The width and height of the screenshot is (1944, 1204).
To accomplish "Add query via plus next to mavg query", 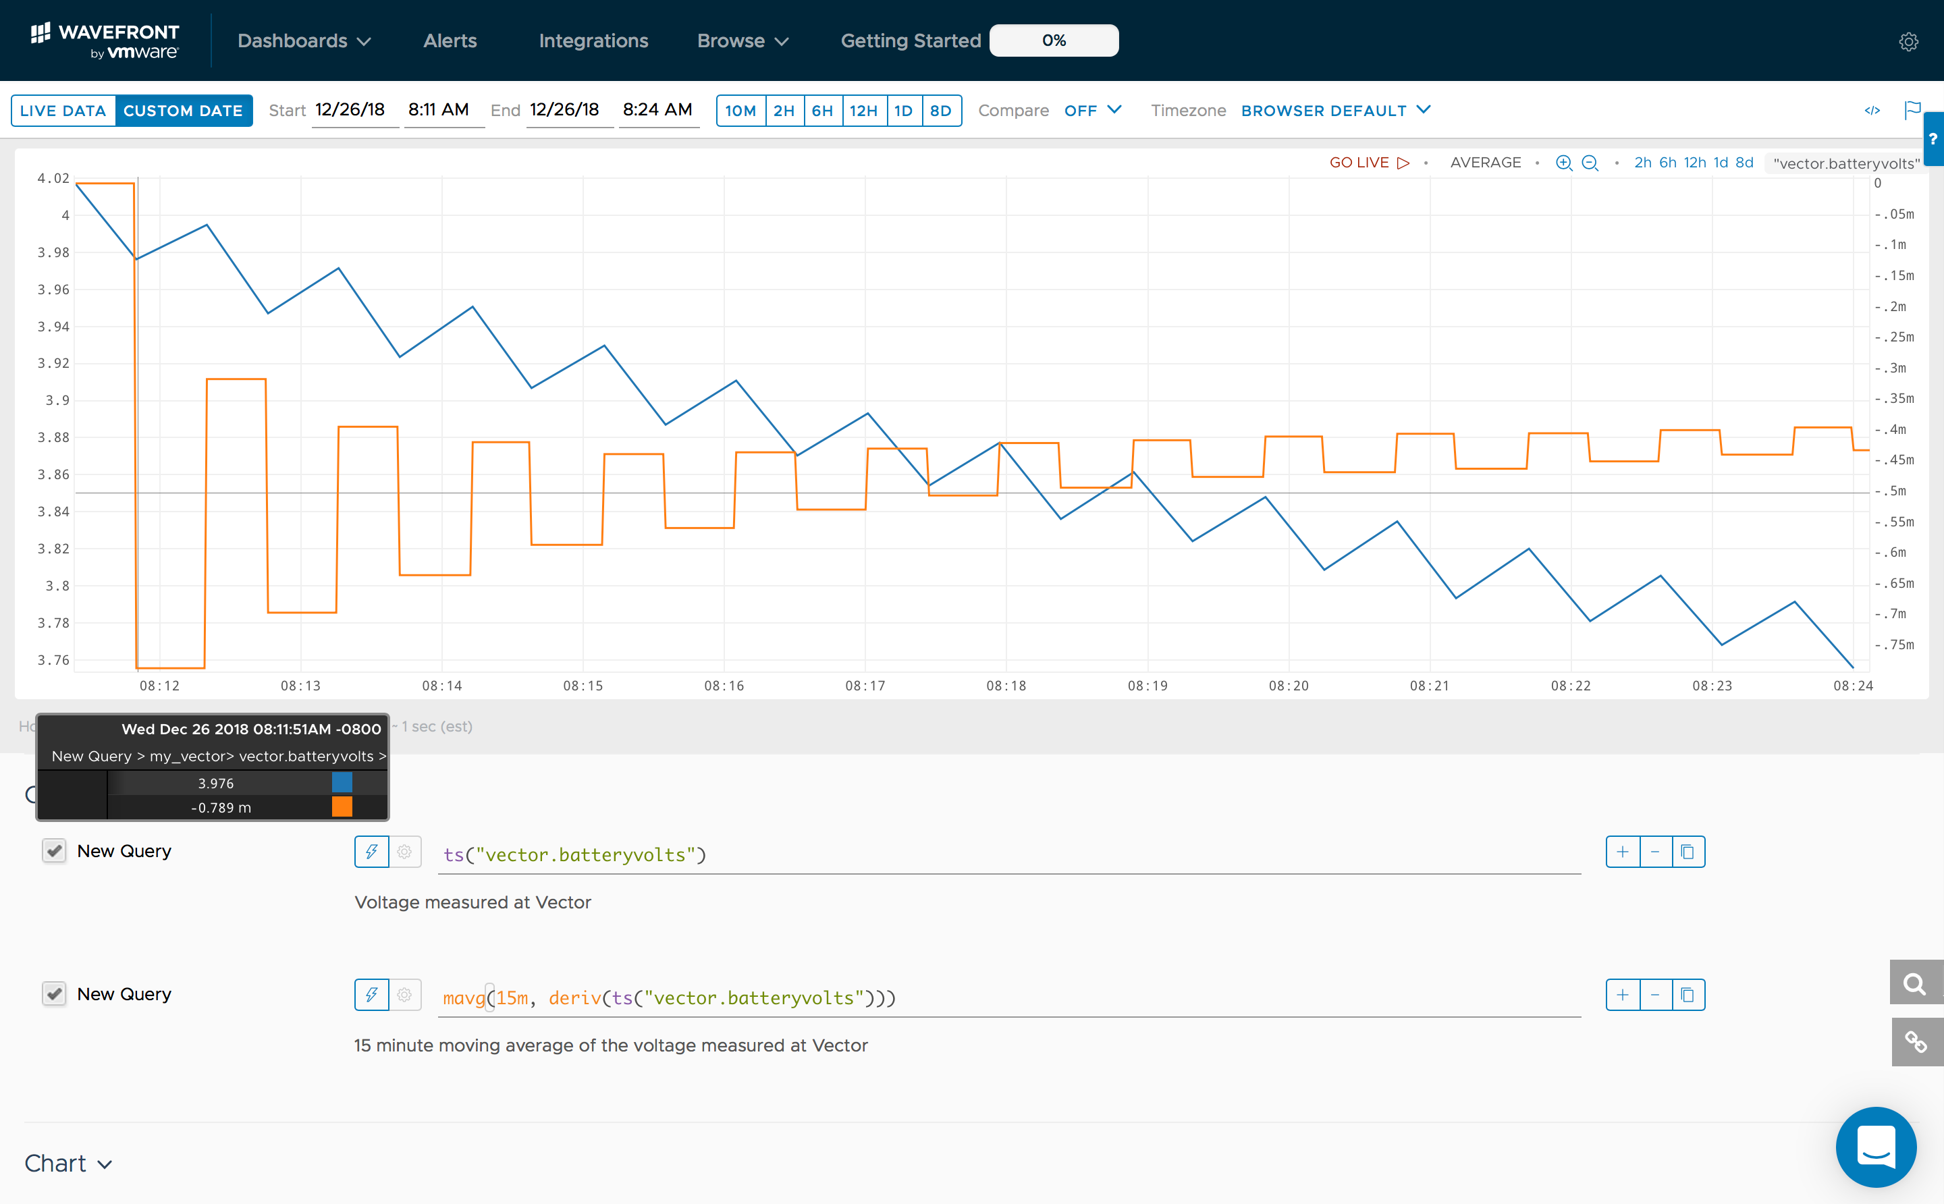I will click(1622, 995).
